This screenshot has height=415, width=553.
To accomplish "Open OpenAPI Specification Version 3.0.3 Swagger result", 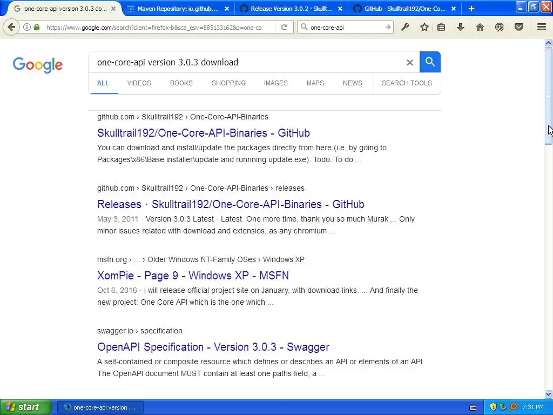I will pos(213,347).
